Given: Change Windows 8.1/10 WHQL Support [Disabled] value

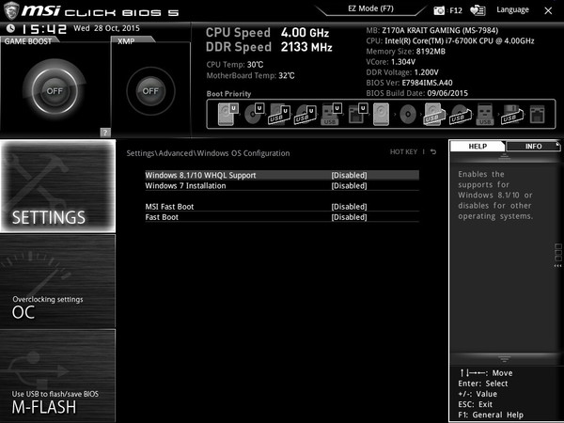Looking at the screenshot, I should tap(349, 175).
